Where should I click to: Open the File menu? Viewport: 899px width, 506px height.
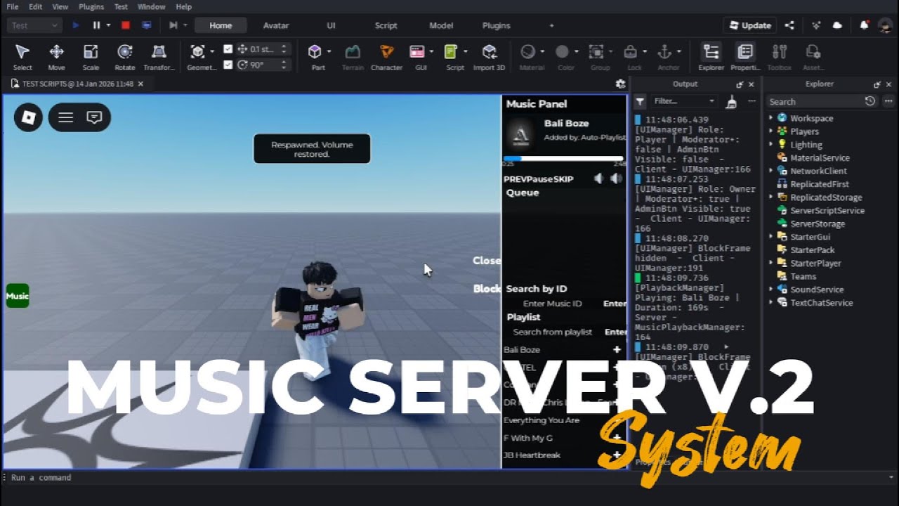pos(12,6)
